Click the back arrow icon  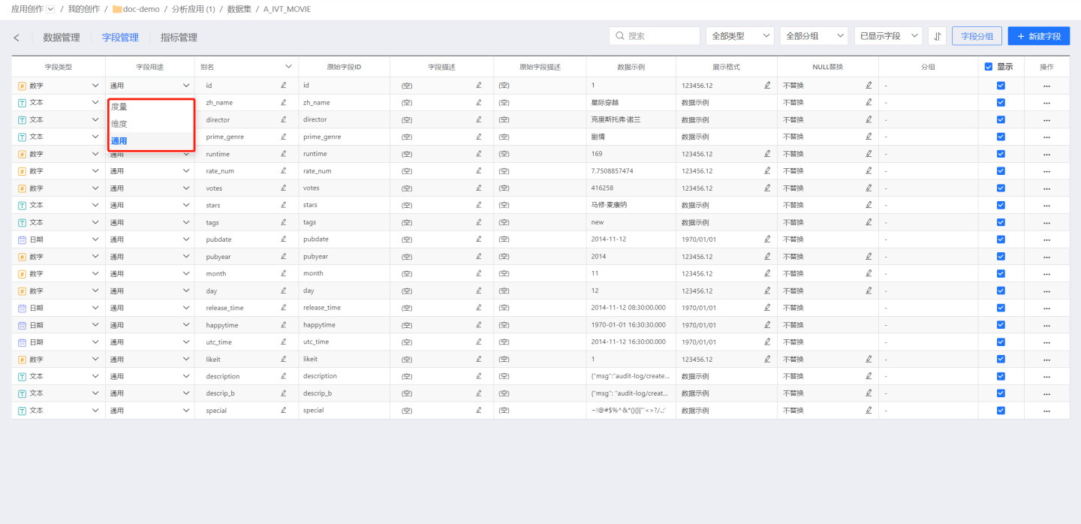(17, 38)
